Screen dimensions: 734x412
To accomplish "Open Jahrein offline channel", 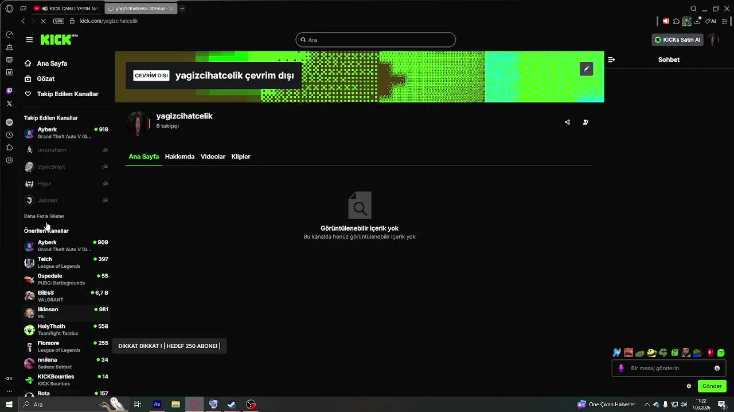I will (x=66, y=200).
